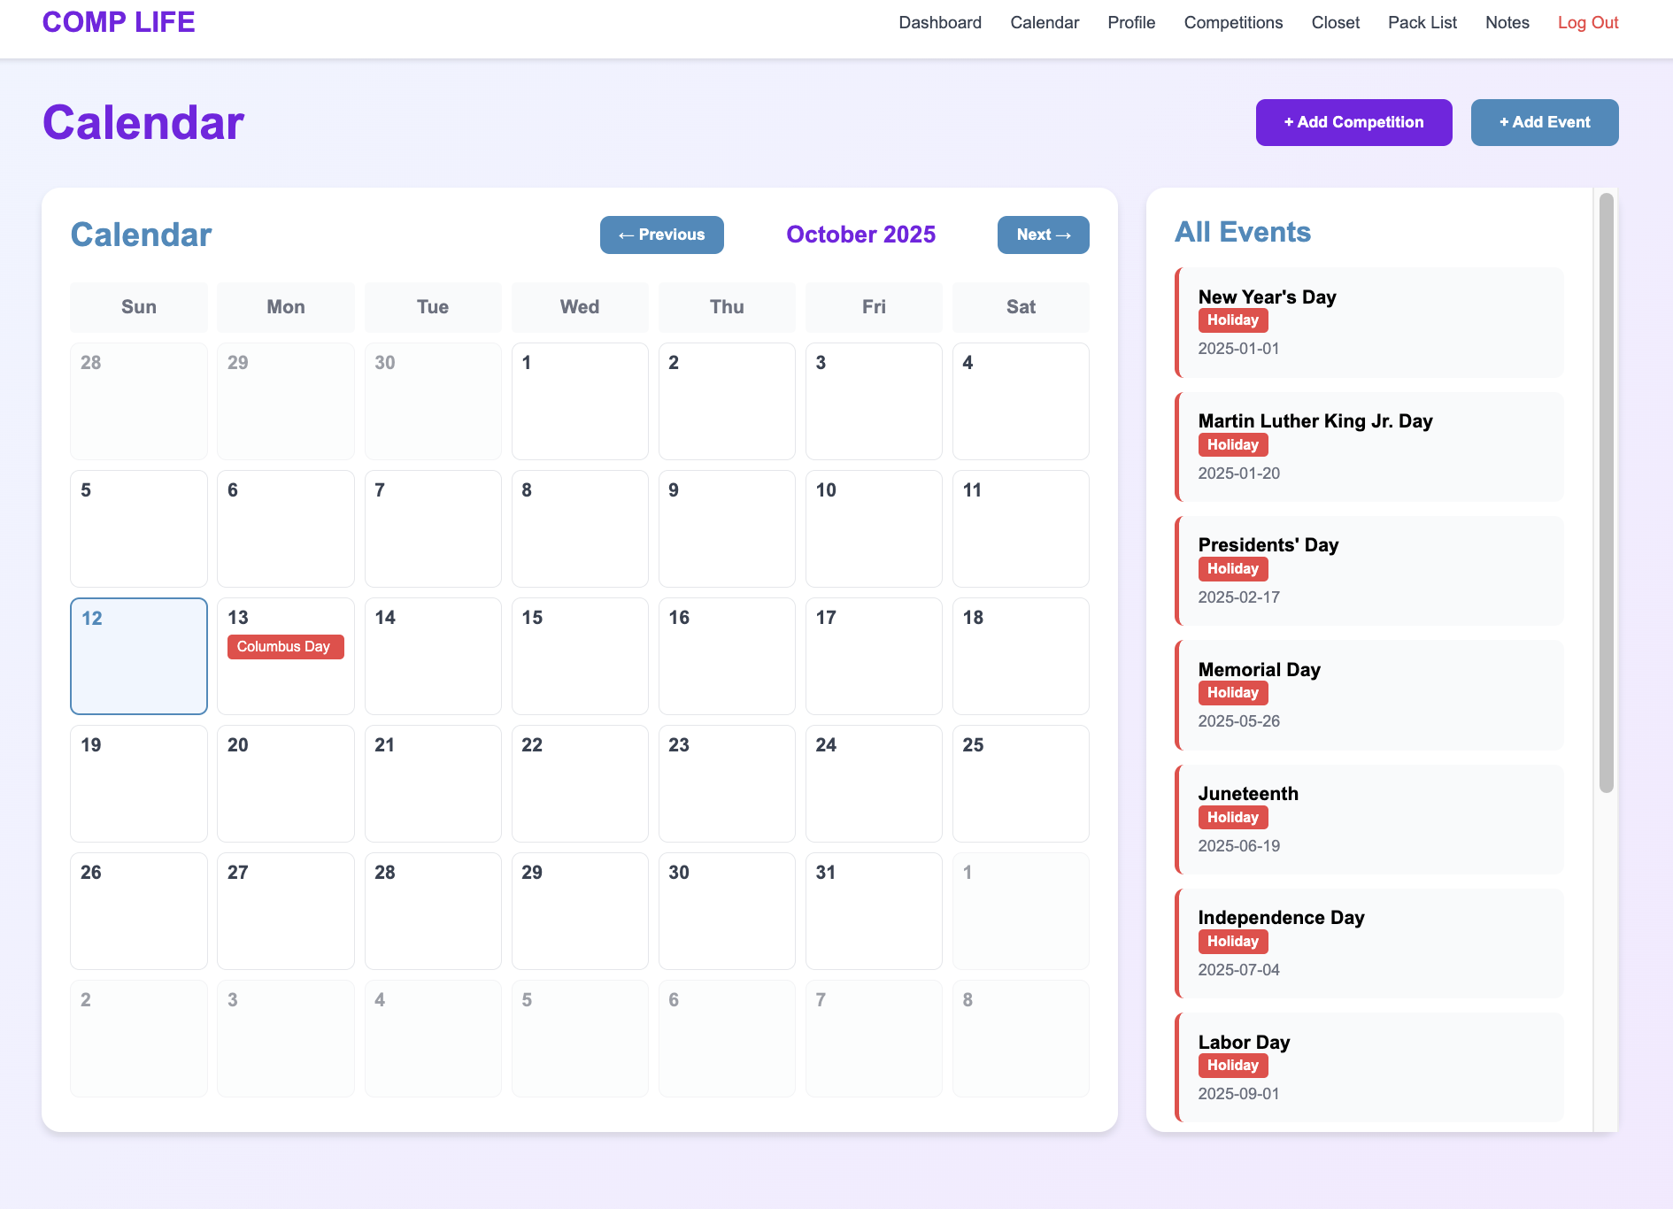The width and height of the screenshot is (1673, 1209).
Task: Click the COMP LIFE logo
Action: click(118, 21)
